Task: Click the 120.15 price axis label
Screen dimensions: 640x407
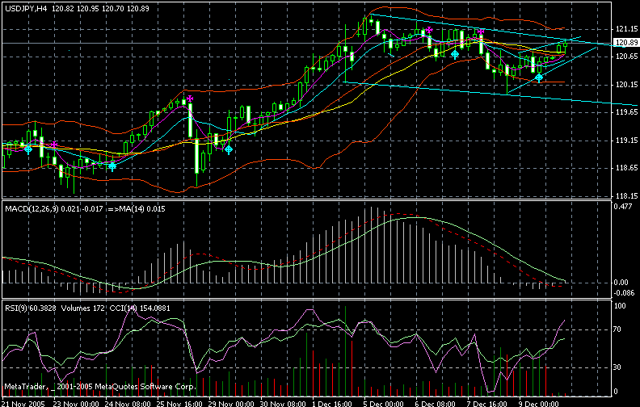Action: point(626,85)
